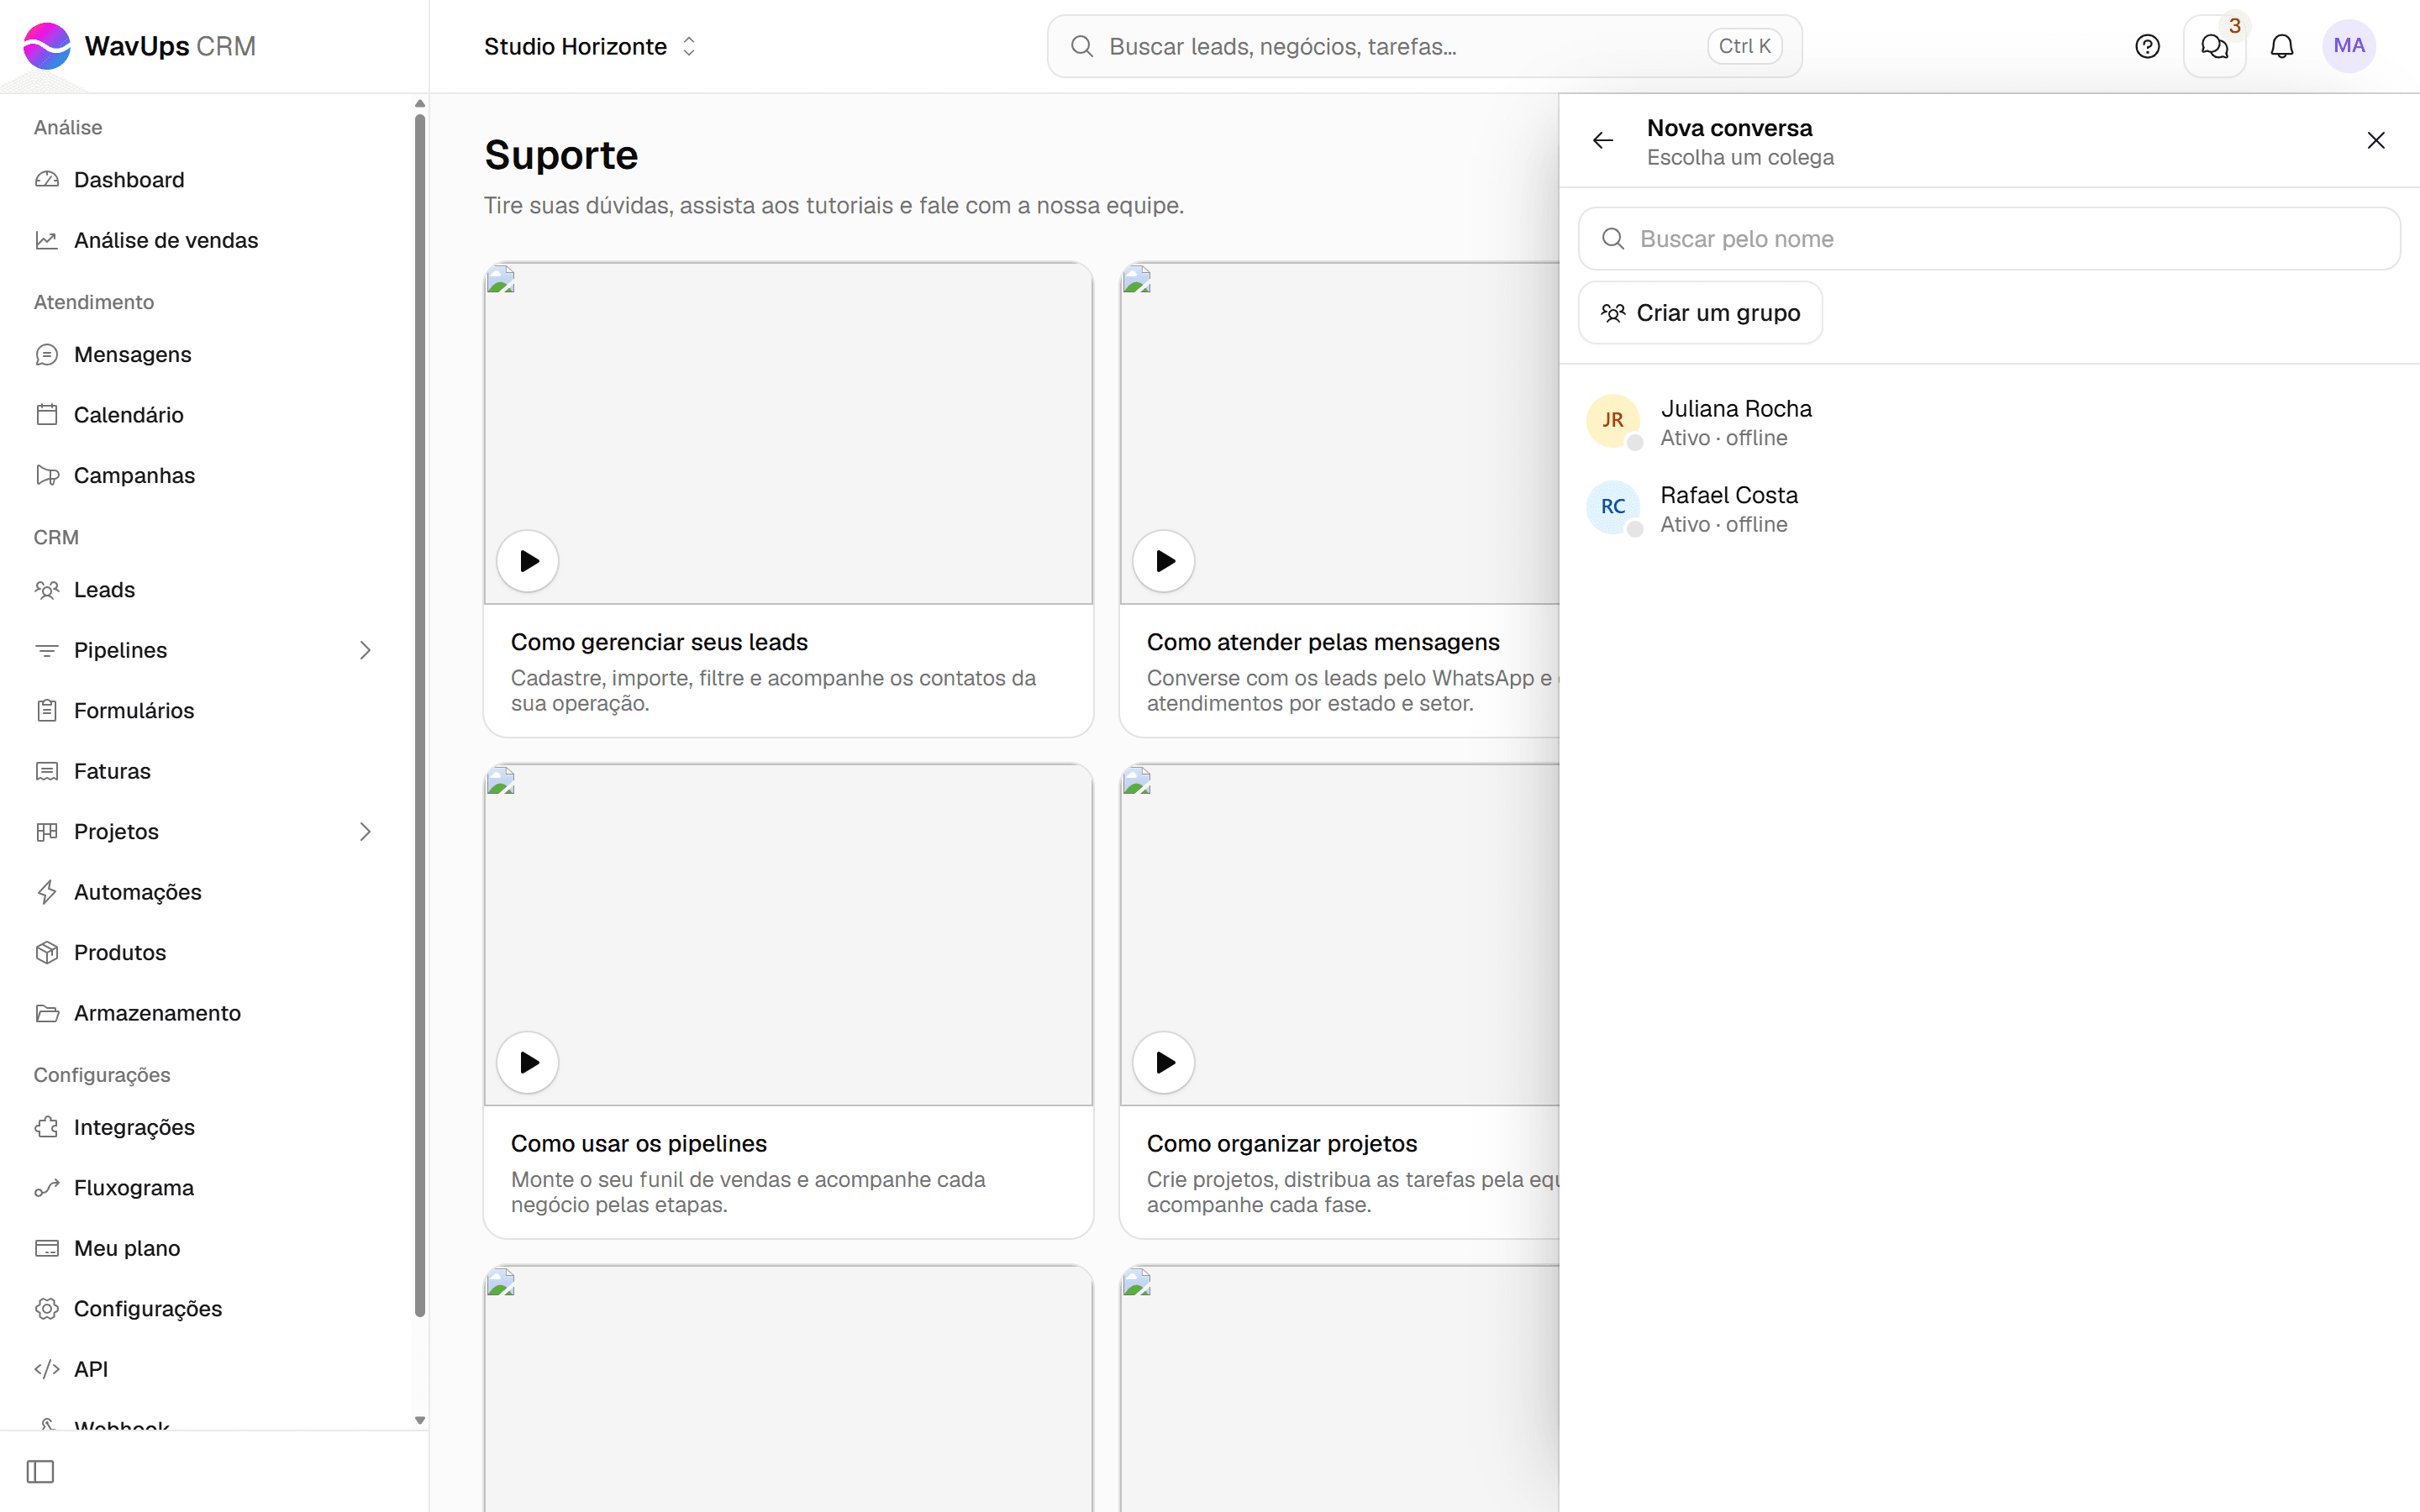Open Integrações settings
Screen dimensions: 2420x1512
pyautogui.click(x=206, y=1128)
